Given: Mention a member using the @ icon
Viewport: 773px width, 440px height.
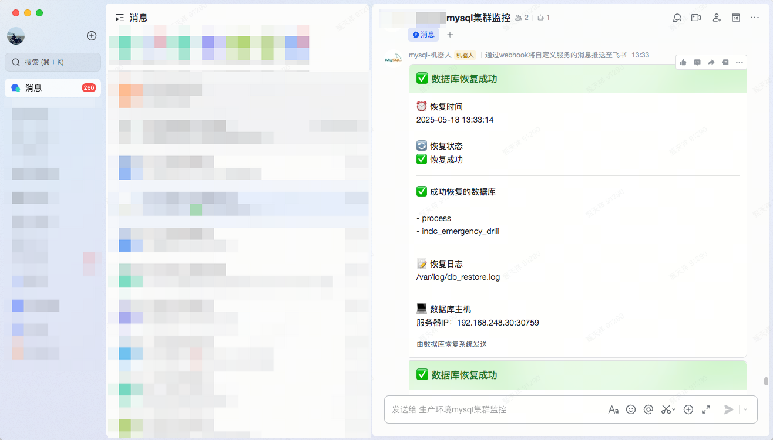Looking at the screenshot, I should click(648, 409).
